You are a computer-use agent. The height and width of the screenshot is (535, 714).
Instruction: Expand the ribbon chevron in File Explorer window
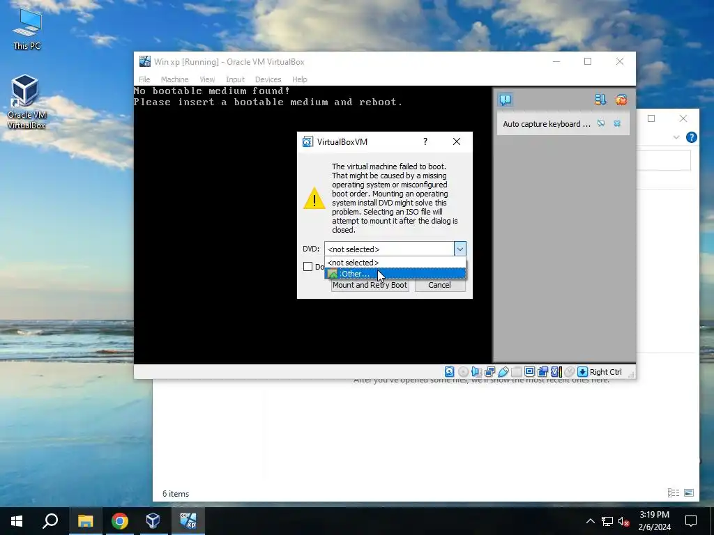[x=676, y=137]
